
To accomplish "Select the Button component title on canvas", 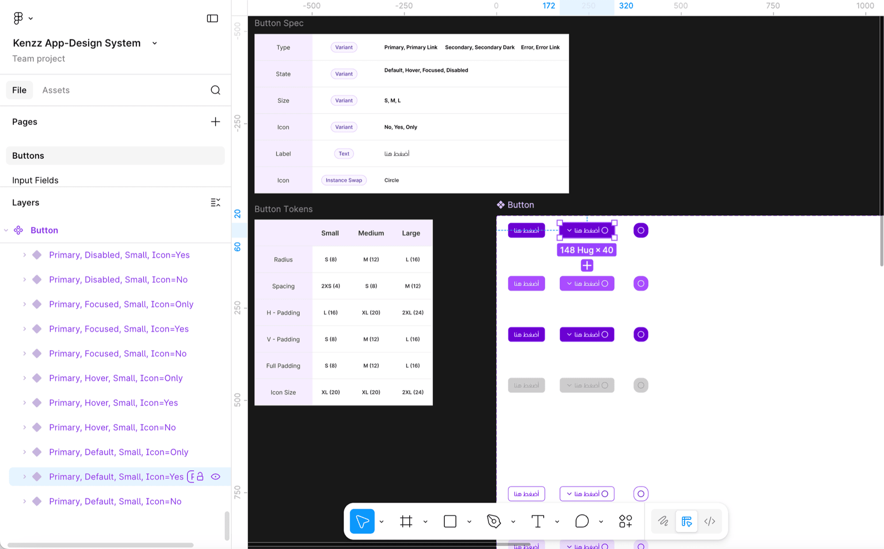I will pos(521,205).
